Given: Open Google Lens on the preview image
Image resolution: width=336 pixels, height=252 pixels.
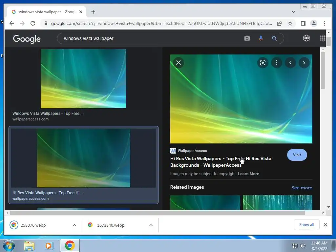Looking at the screenshot, I should tap(263, 63).
